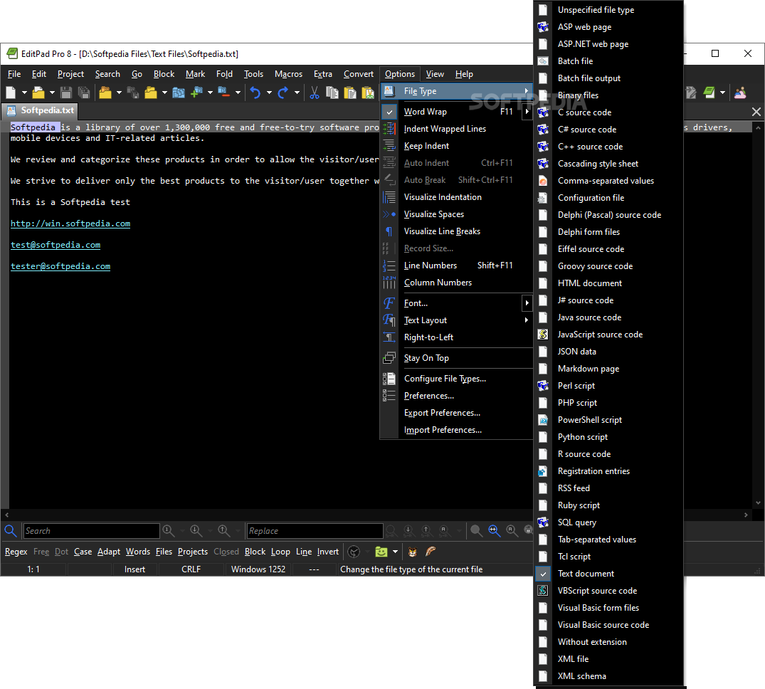Expand the New file dropdown arrow
Screen dimensions: 765x689
point(24,93)
